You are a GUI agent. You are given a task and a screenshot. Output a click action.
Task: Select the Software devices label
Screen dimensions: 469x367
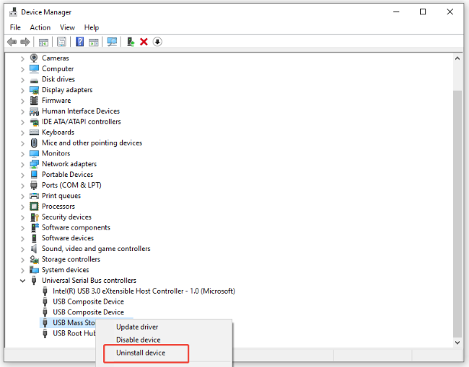[x=68, y=237]
